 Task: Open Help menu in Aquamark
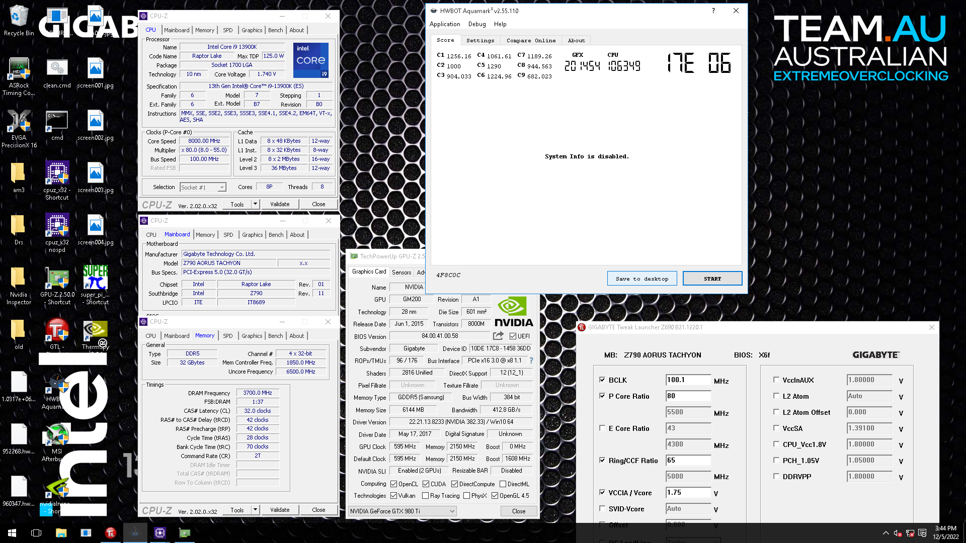(x=500, y=24)
